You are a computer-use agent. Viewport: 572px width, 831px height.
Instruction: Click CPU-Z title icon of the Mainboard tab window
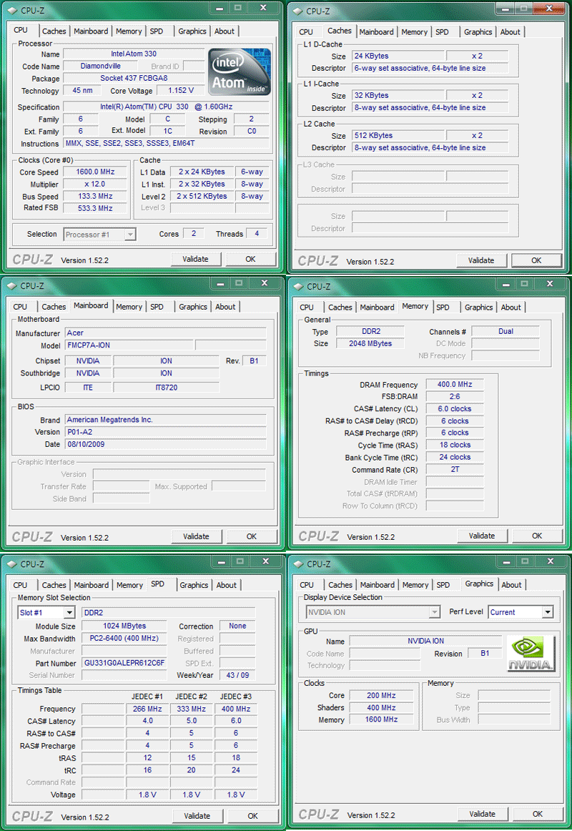click(x=12, y=285)
